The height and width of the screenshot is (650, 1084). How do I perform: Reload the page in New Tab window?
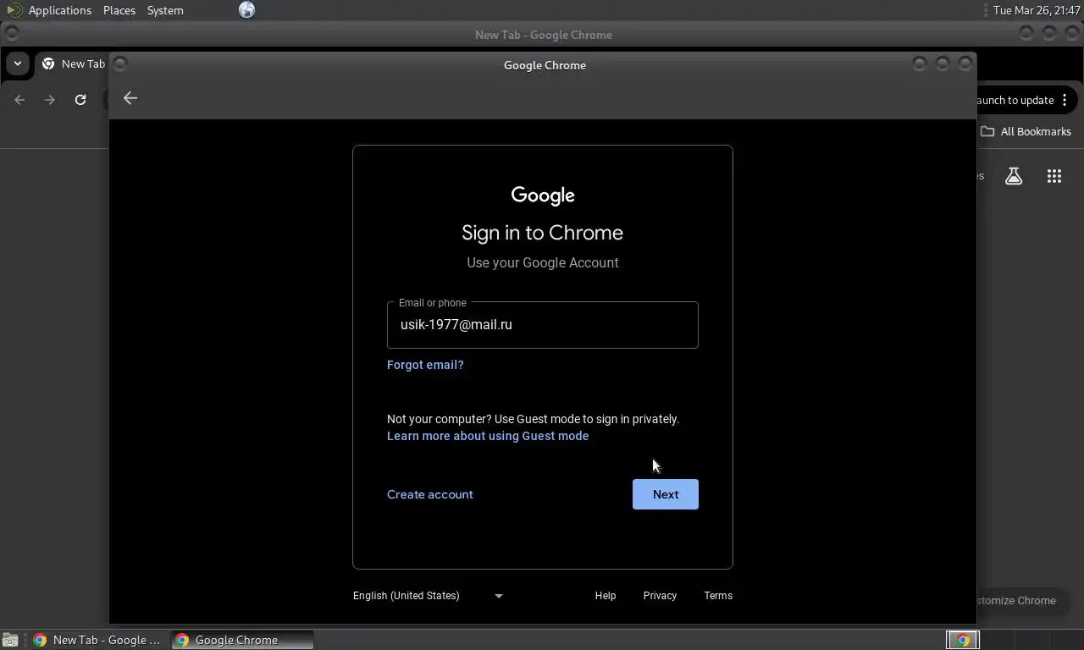[80, 100]
